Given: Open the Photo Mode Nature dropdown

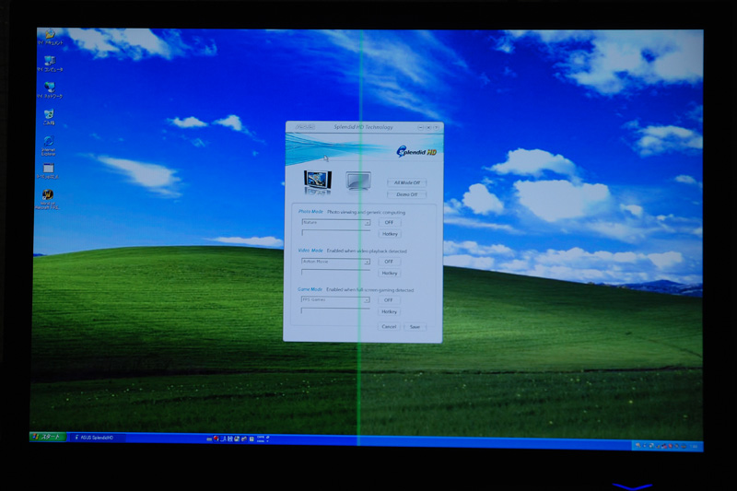Looking at the screenshot, I should point(336,222).
